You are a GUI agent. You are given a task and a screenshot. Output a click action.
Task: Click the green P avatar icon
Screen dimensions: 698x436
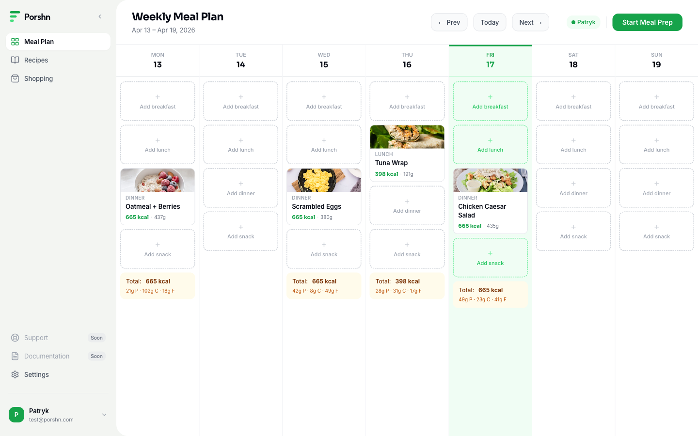pos(16,415)
